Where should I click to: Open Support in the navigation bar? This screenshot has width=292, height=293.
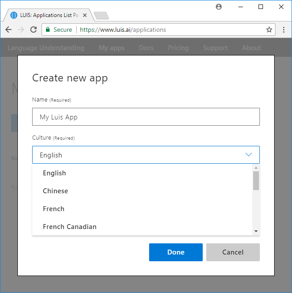[215, 48]
